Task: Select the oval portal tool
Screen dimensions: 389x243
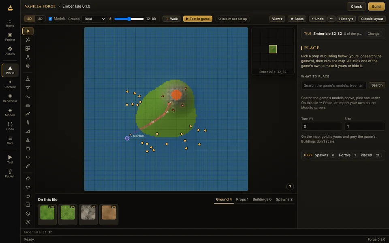Action: 28,66
